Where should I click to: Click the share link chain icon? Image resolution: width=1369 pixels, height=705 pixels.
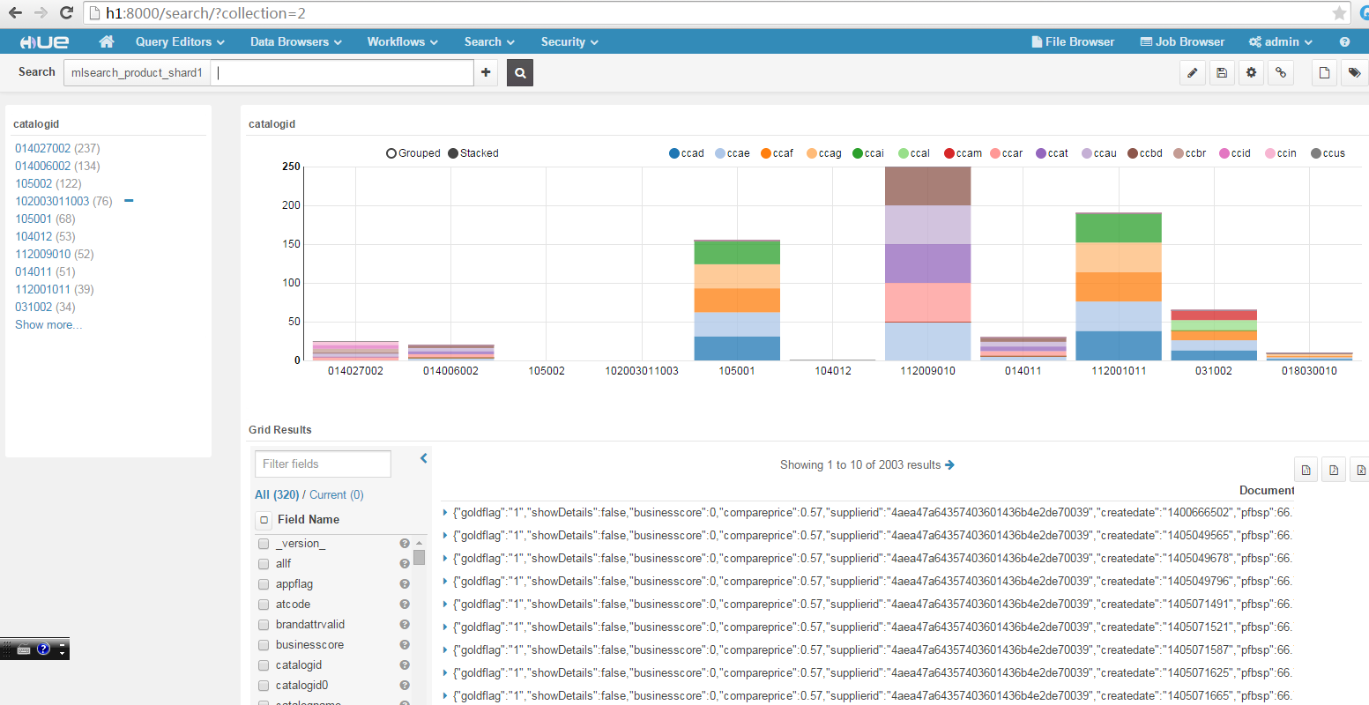(x=1280, y=73)
